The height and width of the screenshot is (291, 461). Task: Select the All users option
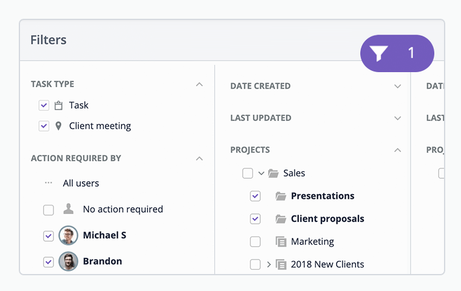click(x=81, y=183)
